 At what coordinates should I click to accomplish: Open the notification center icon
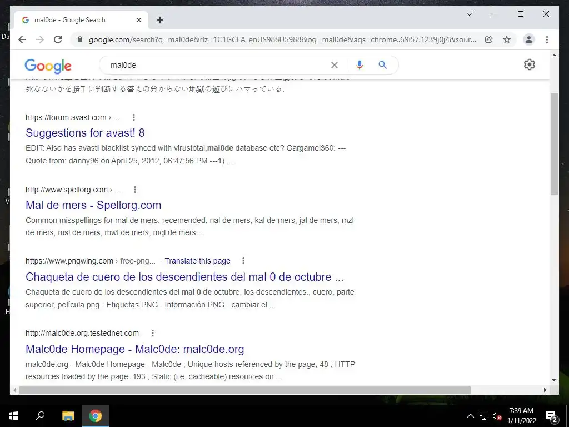[x=551, y=416]
